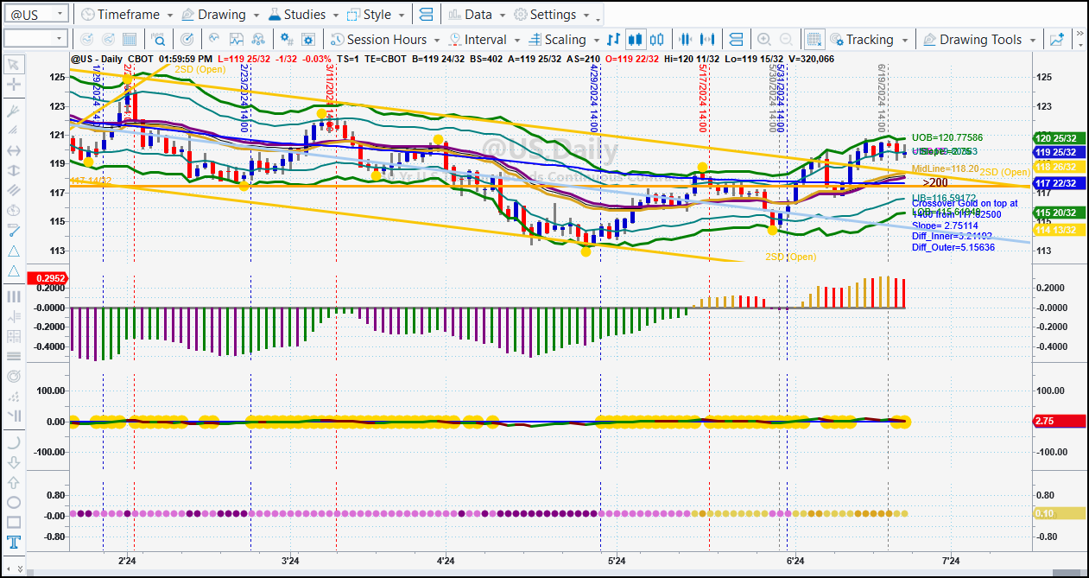
Task: Toggle the wide bar spacing button
Action: coord(707,40)
